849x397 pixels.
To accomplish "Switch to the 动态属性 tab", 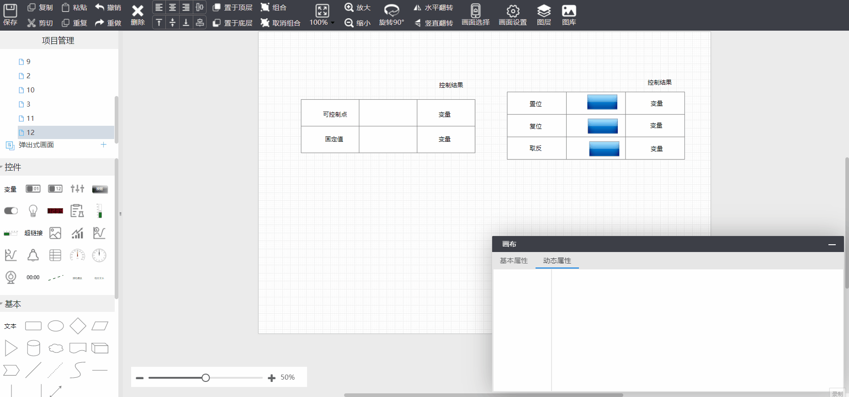I will 557,261.
